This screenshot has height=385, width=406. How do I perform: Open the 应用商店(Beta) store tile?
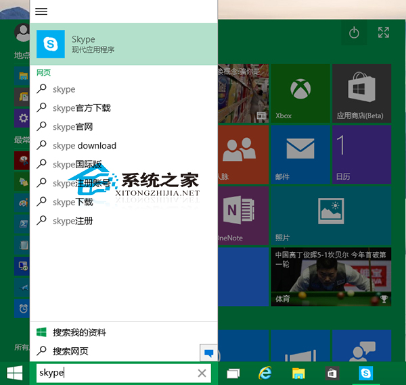[360, 95]
